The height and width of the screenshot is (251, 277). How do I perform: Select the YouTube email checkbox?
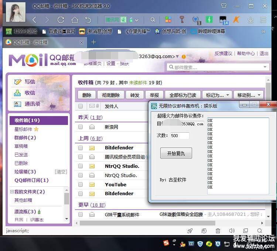pyautogui.click(x=81, y=184)
